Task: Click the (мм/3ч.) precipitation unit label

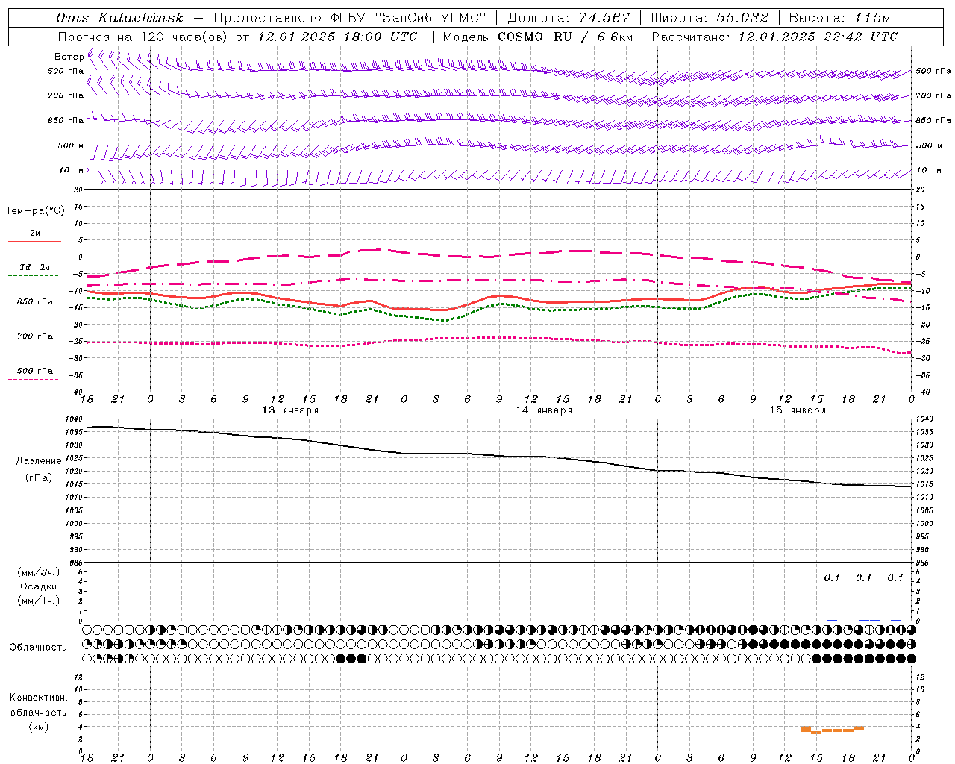Action: (x=39, y=573)
